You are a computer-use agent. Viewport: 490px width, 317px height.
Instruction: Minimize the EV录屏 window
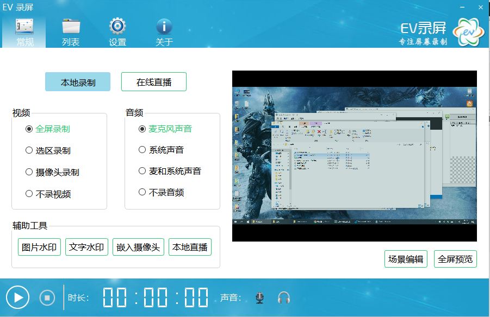(462, 7)
